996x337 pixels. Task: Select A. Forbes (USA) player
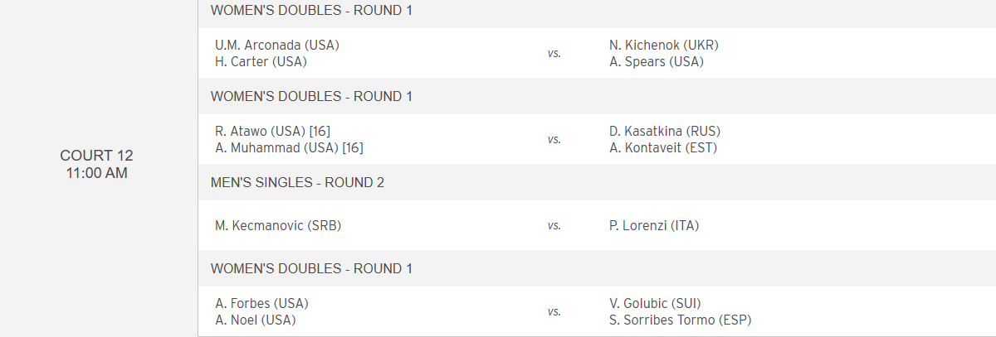pos(261,303)
